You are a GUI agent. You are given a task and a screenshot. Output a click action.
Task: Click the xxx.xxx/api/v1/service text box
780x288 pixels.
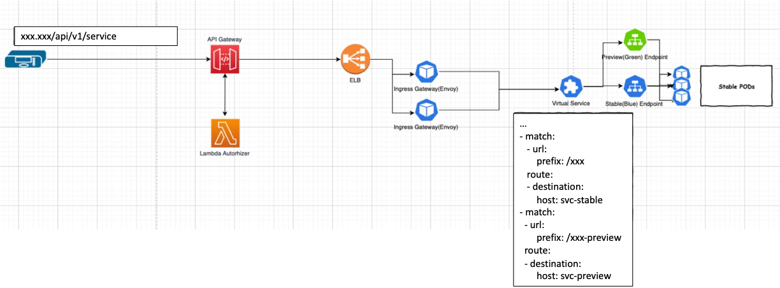[96, 36]
